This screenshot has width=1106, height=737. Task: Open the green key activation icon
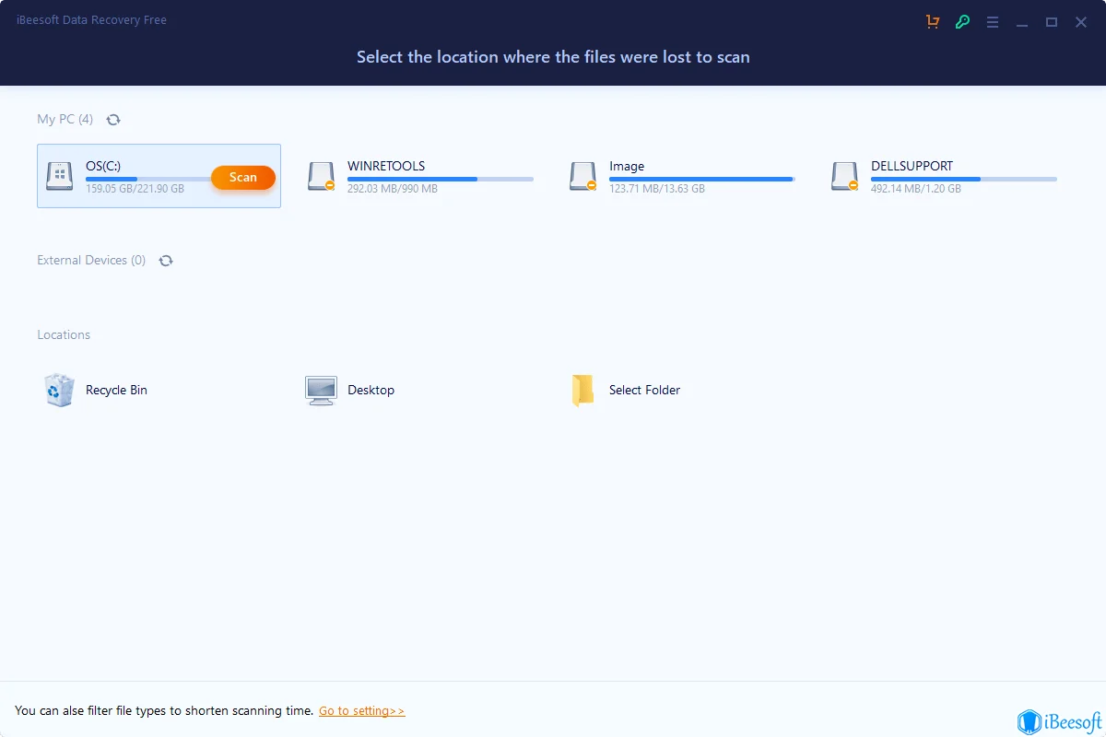click(x=962, y=21)
